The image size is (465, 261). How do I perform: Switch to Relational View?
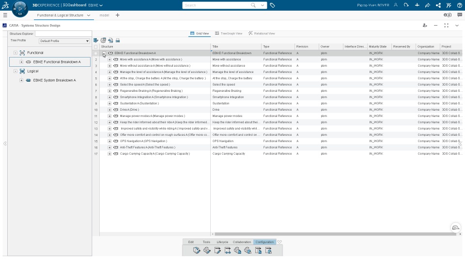[x=262, y=33]
